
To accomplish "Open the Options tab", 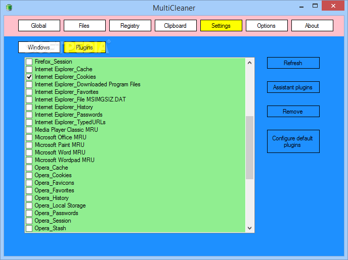I will point(267,25).
